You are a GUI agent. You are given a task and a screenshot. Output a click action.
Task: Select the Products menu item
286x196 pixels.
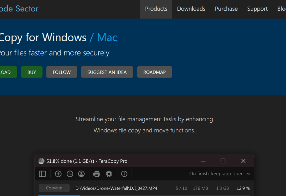[156, 9]
